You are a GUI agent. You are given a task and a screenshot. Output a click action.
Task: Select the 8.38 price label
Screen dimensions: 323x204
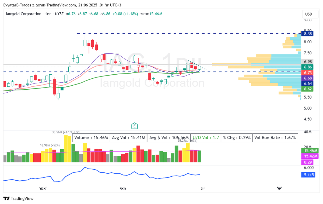pyautogui.click(x=308, y=34)
